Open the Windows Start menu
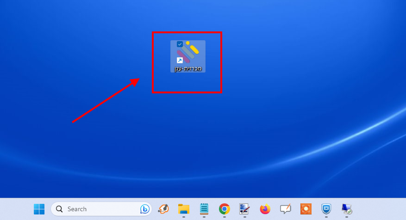Screen dimensions: 406x220 (39, 209)
